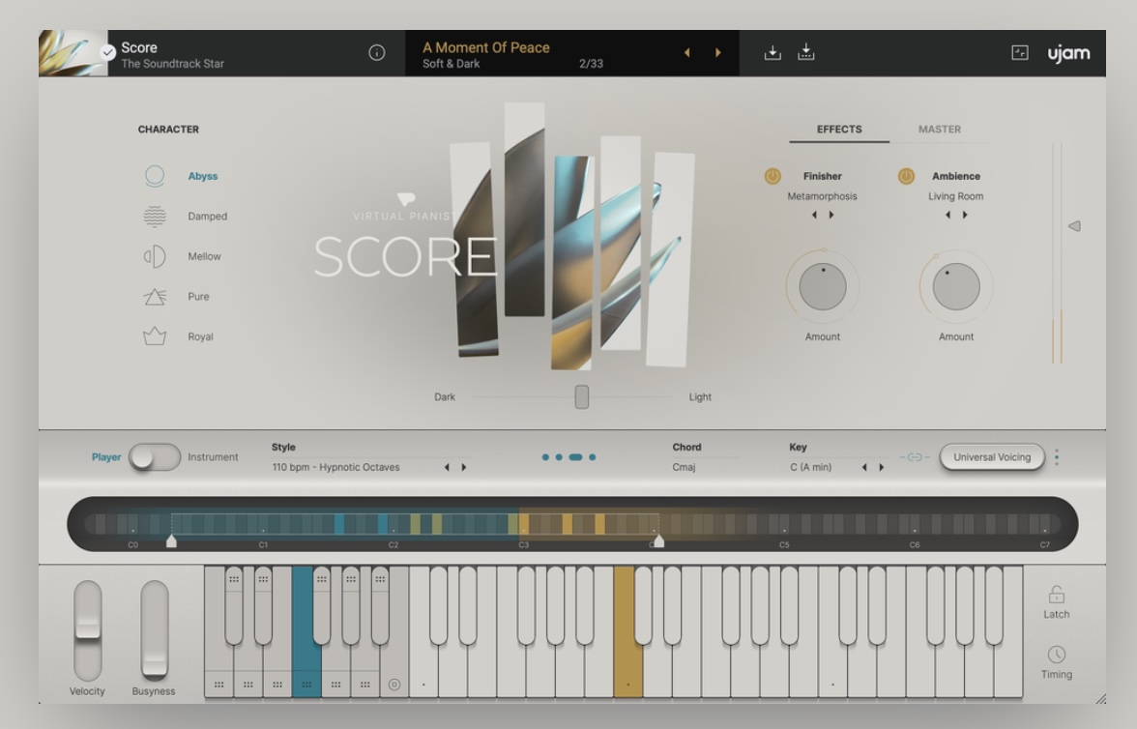Image resolution: width=1137 pixels, height=729 pixels.
Task: Toggle the Ambience power button
Action: [x=907, y=176]
